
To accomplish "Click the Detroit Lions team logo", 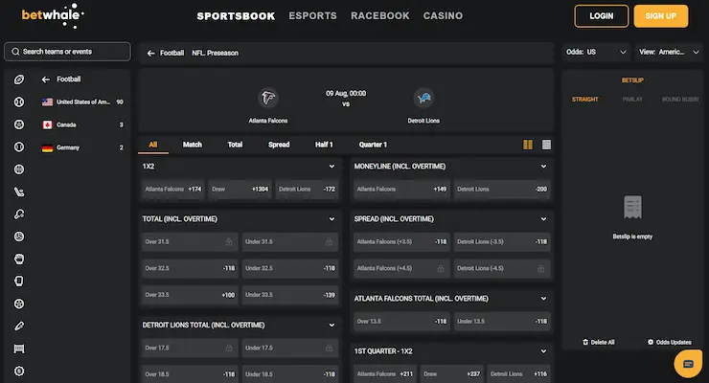I will (x=423, y=98).
